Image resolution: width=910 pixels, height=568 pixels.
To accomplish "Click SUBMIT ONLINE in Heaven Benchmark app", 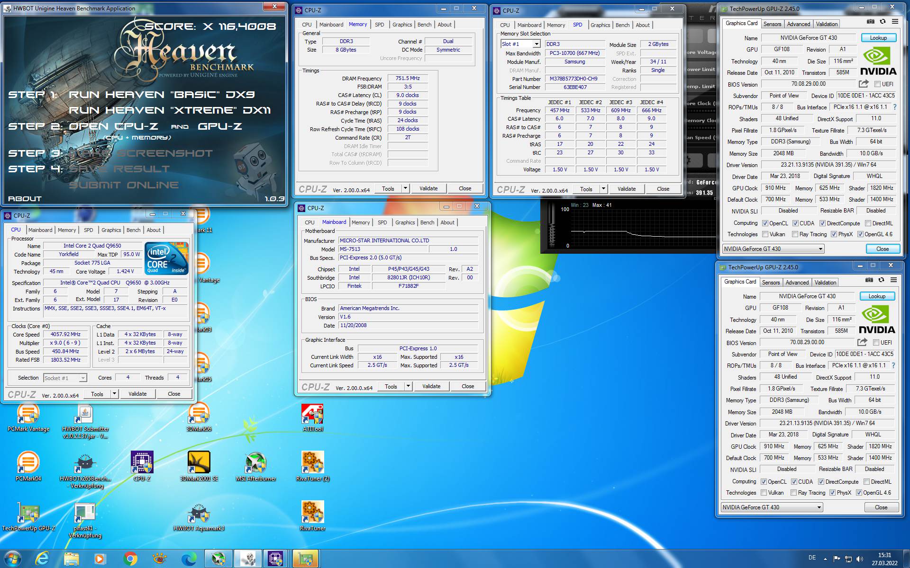I will pyautogui.click(x=124, y=185).
